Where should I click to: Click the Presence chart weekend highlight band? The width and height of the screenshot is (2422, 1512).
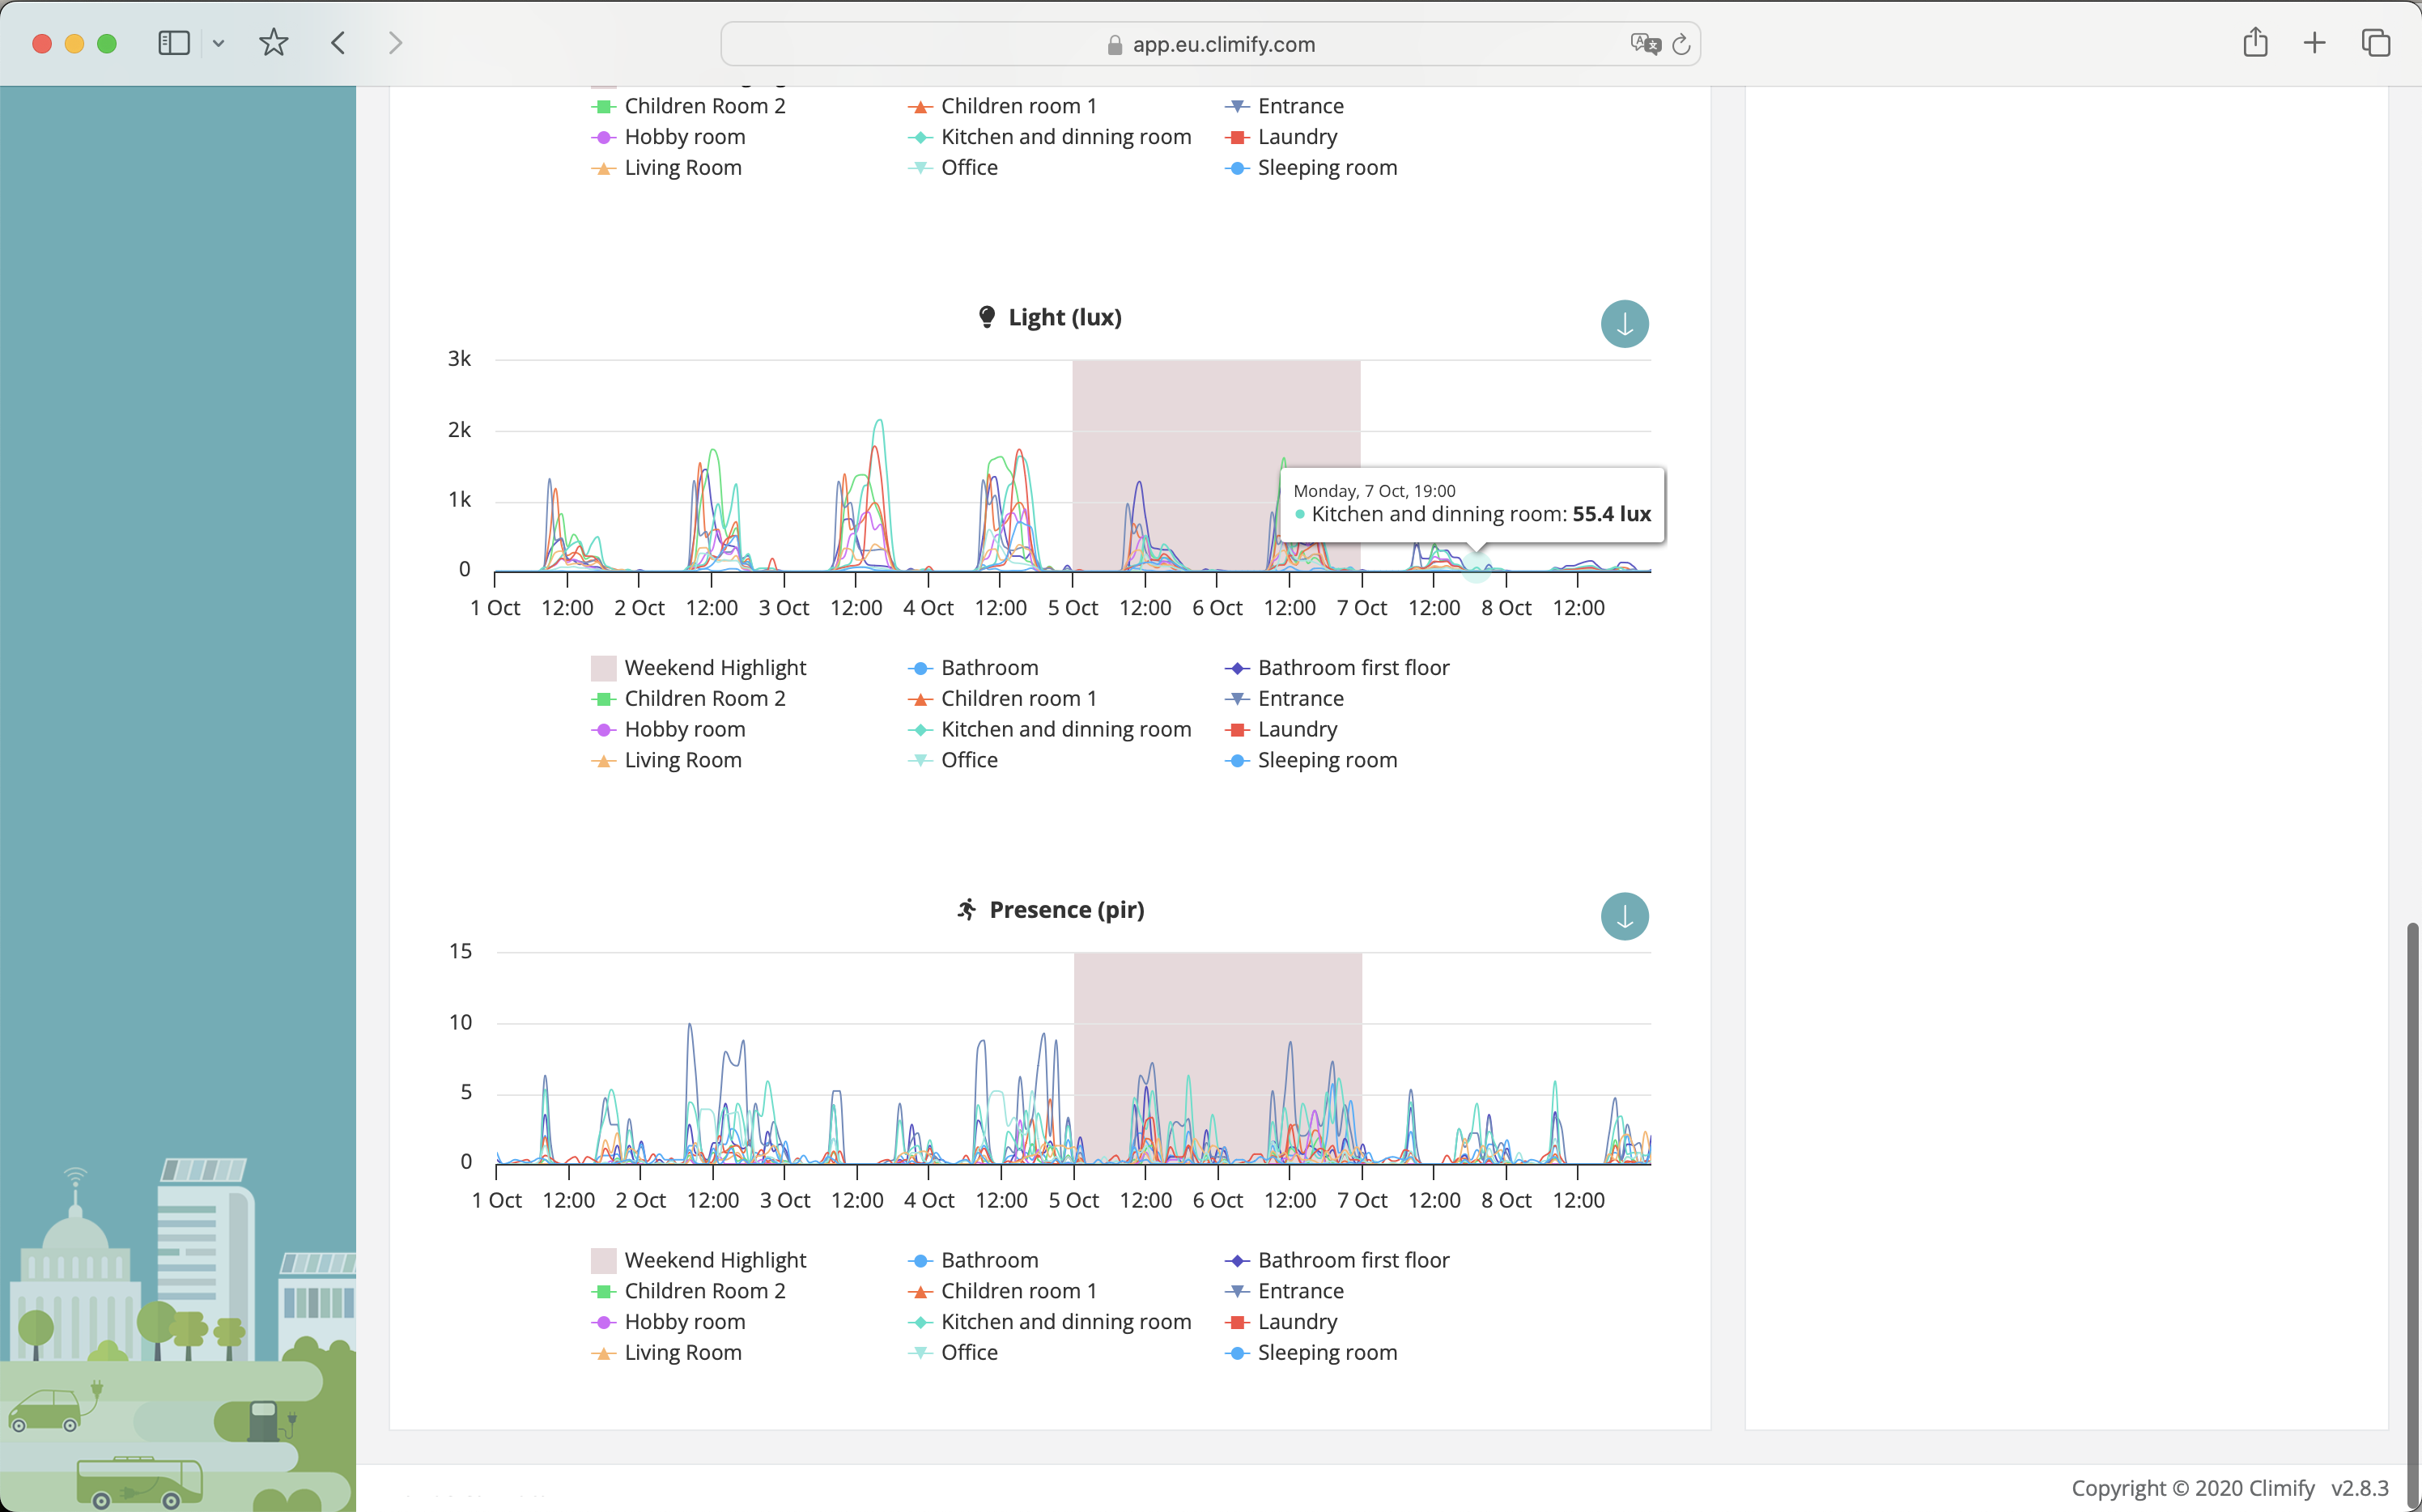click(1217, 1058)
